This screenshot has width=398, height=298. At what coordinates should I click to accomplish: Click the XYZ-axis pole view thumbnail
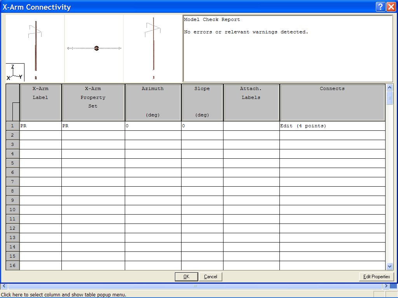35,48
